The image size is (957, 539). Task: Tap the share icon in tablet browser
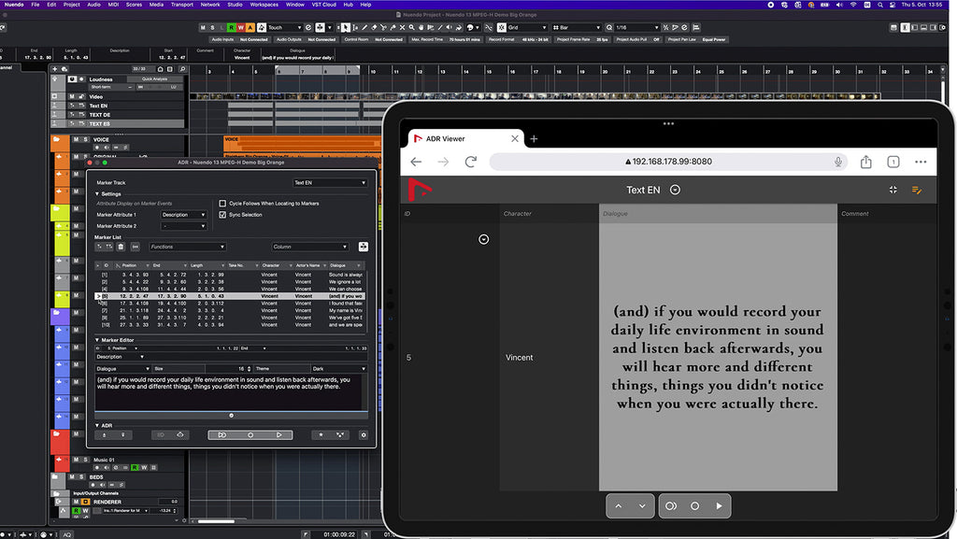point(866,162)
